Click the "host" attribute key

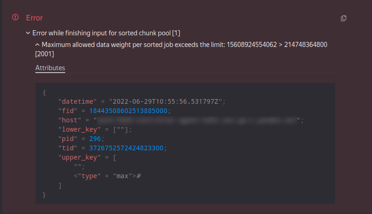coord(69,120)
